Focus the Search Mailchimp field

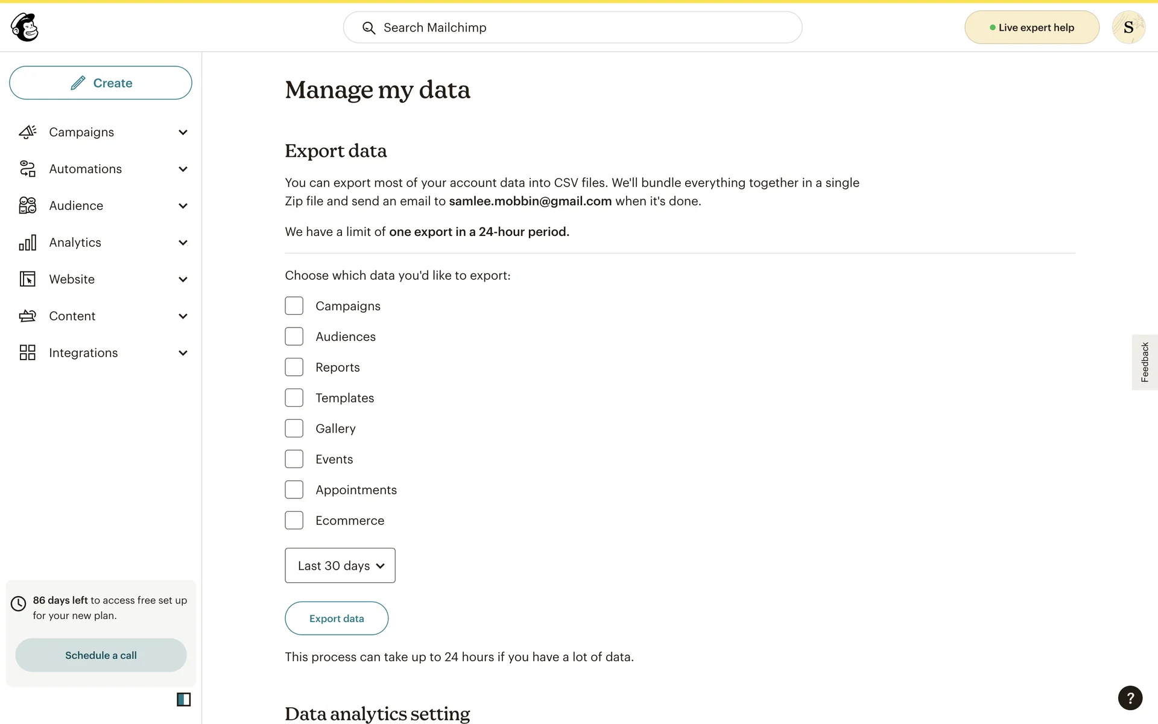(573, 27)
